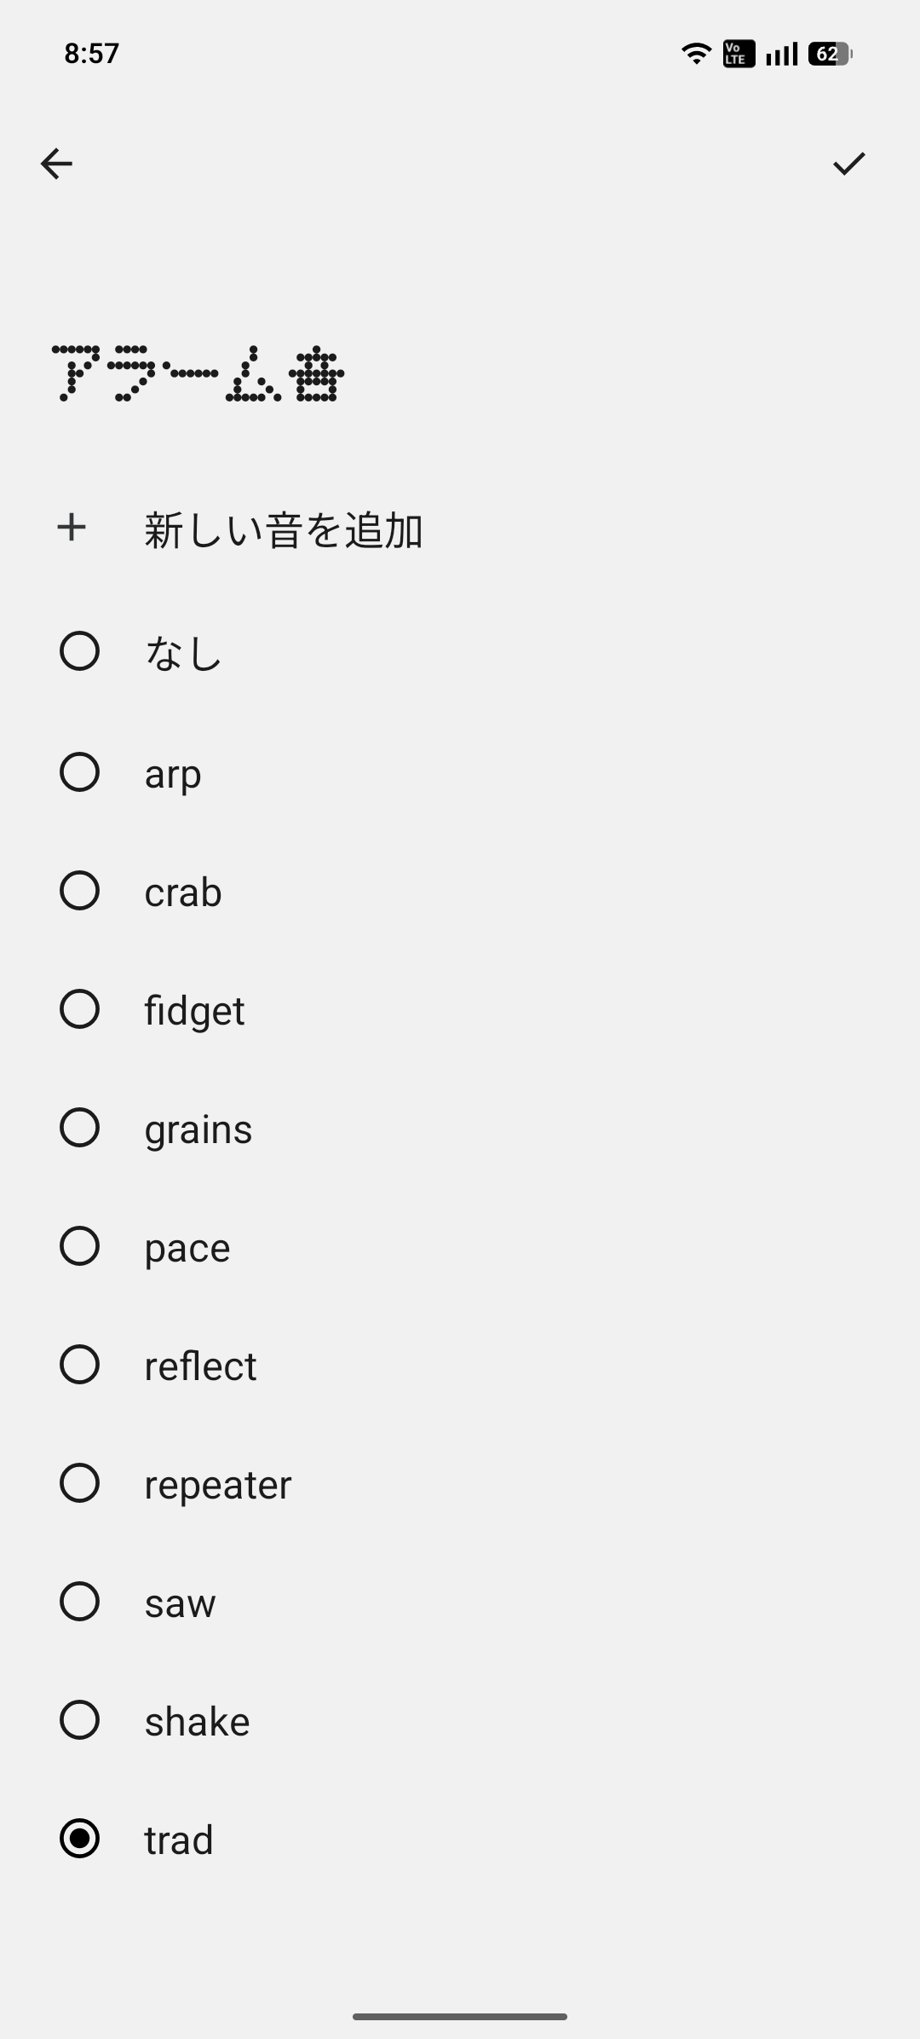Tap the back arrow icon
Viewport: 920px width, 2039px height.
57,164
